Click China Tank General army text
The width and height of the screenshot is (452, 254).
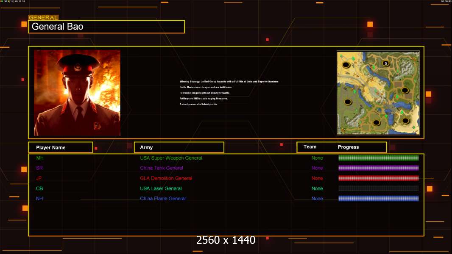(x=162, y=168)
